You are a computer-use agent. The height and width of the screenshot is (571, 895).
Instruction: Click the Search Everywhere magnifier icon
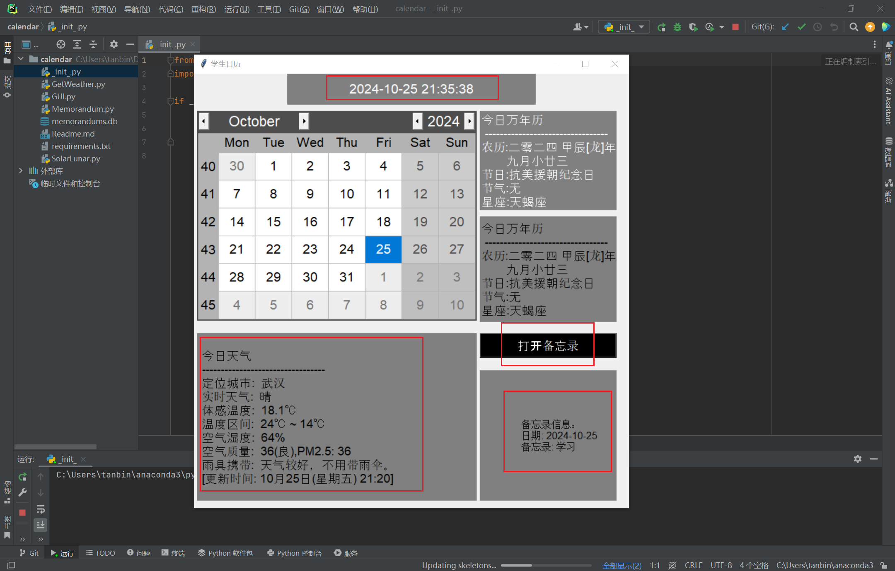pos(854,27)
